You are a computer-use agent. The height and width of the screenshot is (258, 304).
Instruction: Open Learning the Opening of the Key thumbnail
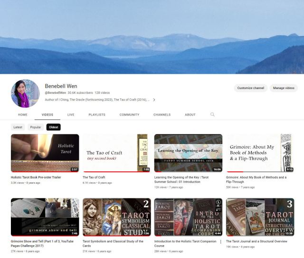(x=188, y=153)
